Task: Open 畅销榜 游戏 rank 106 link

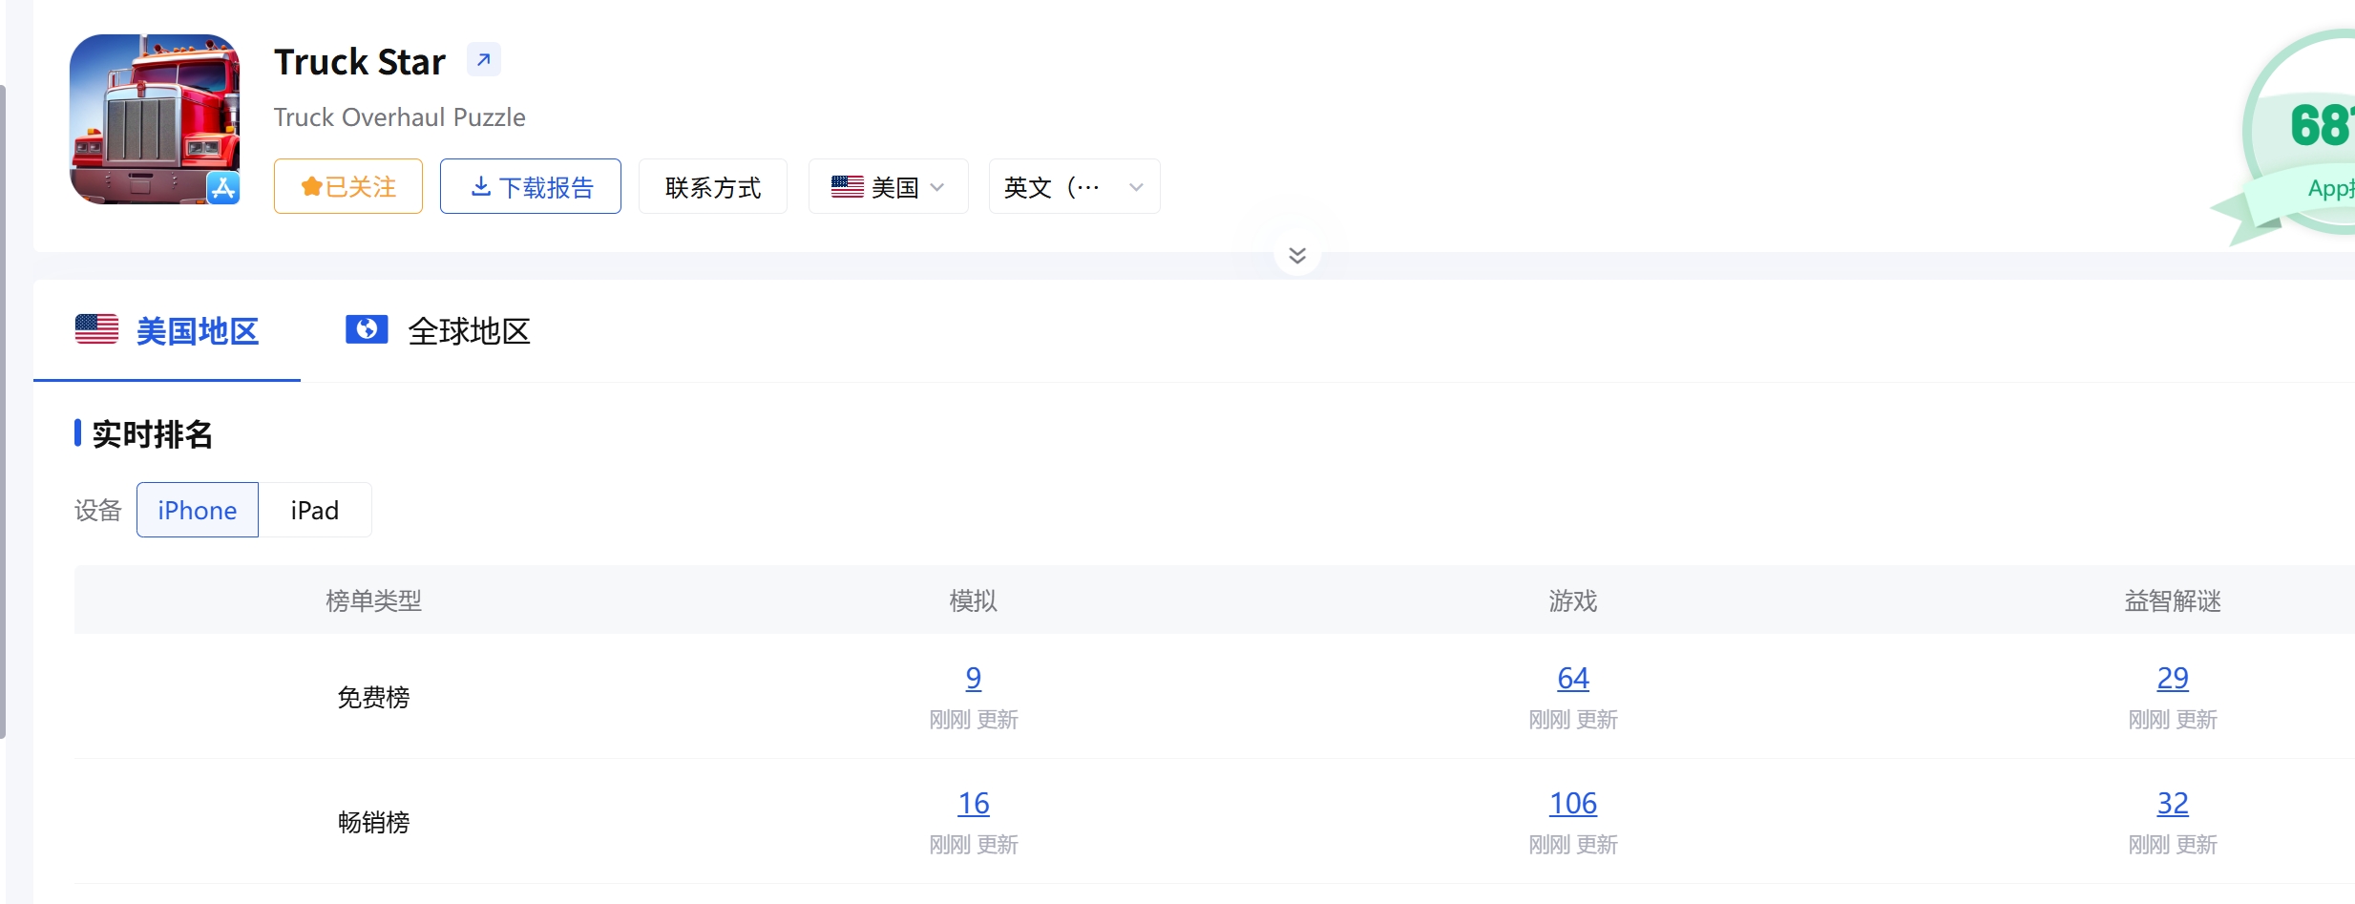Action: [x=1573, y=803]
